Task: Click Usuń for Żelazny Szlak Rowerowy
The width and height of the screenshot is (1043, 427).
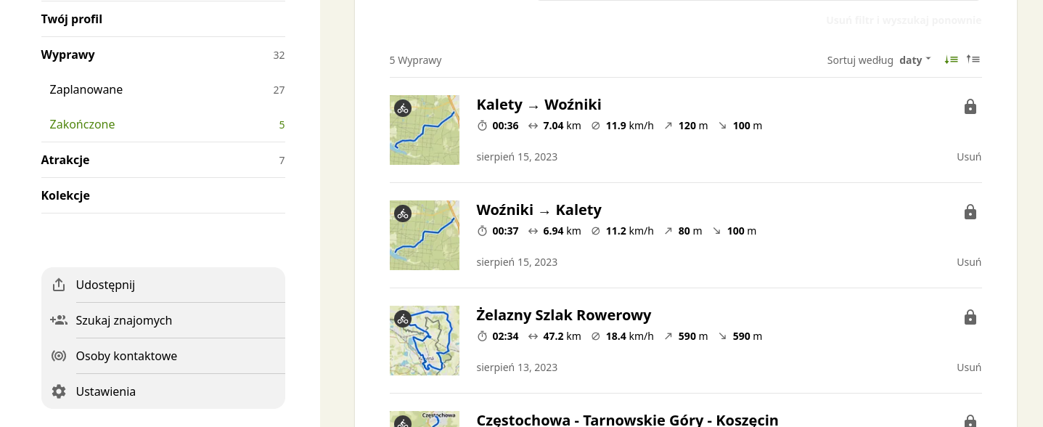Action: [969, 367]
